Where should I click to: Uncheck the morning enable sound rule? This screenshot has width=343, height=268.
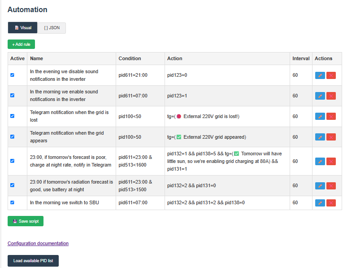(x=12, y=95)
